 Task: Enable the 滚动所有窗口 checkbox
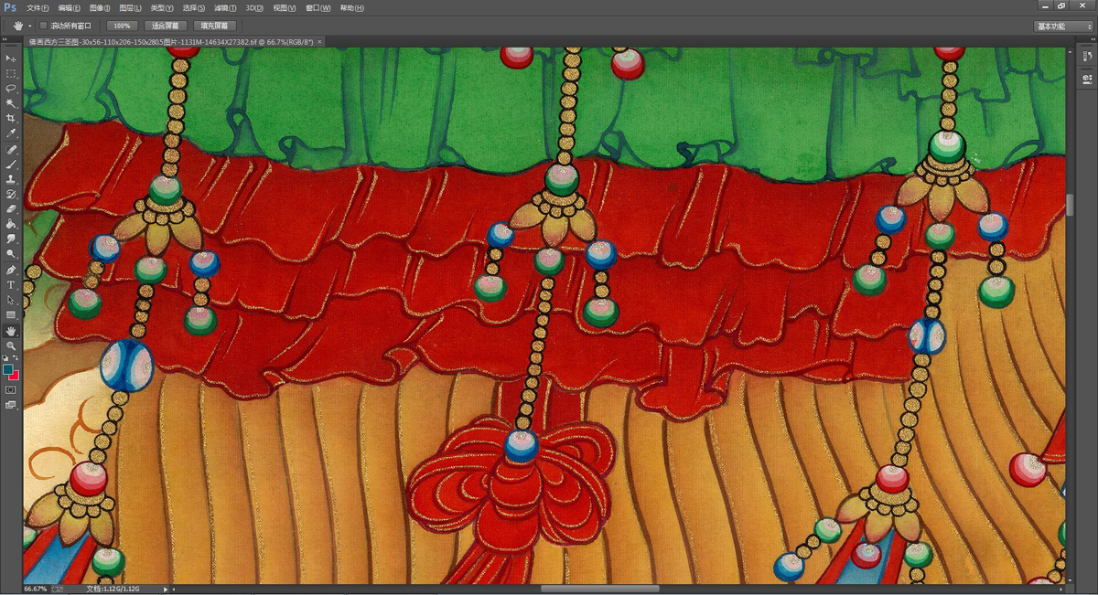tap(44, 26)
